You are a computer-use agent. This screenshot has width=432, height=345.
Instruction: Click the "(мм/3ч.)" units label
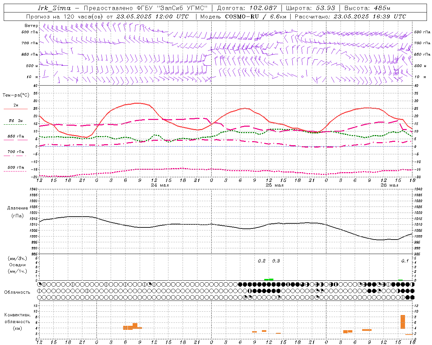pos(18,258)
